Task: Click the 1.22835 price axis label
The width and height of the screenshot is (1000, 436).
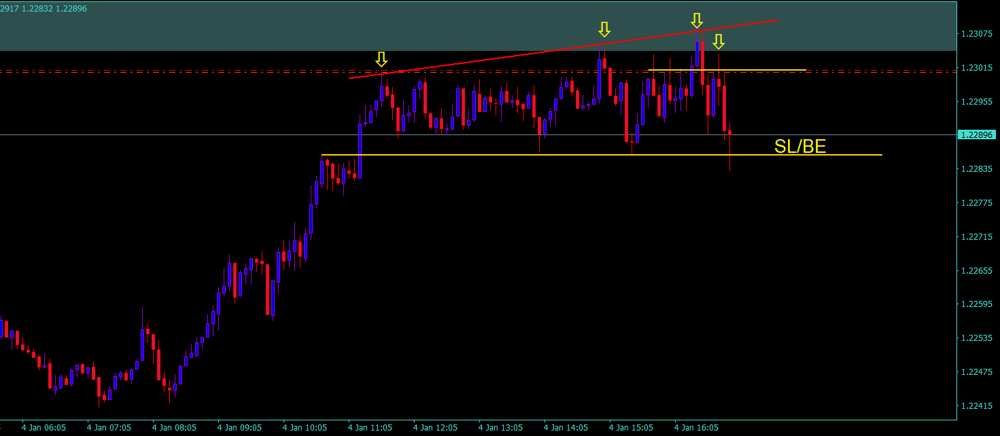Action: (x=978, y=169)
